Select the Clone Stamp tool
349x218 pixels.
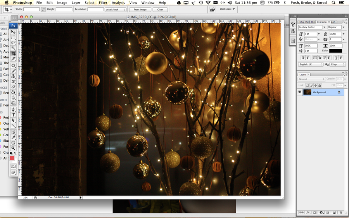(13, 76)
